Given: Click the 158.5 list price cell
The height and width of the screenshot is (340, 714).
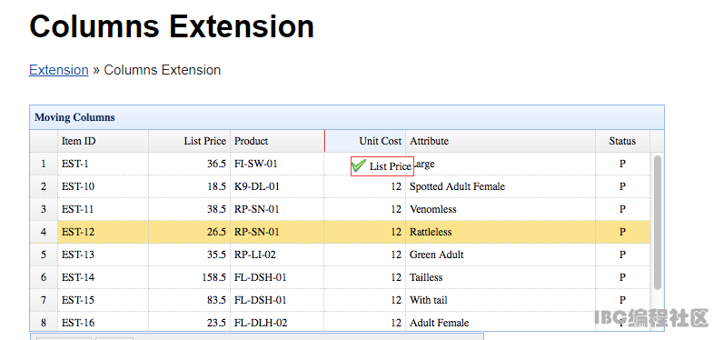Looking at the screenshot, I should pos(190,277).
